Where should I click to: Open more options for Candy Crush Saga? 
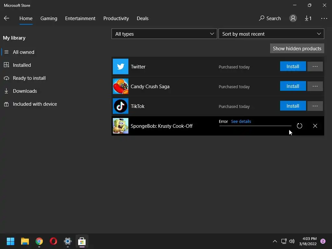click(315, 86)
